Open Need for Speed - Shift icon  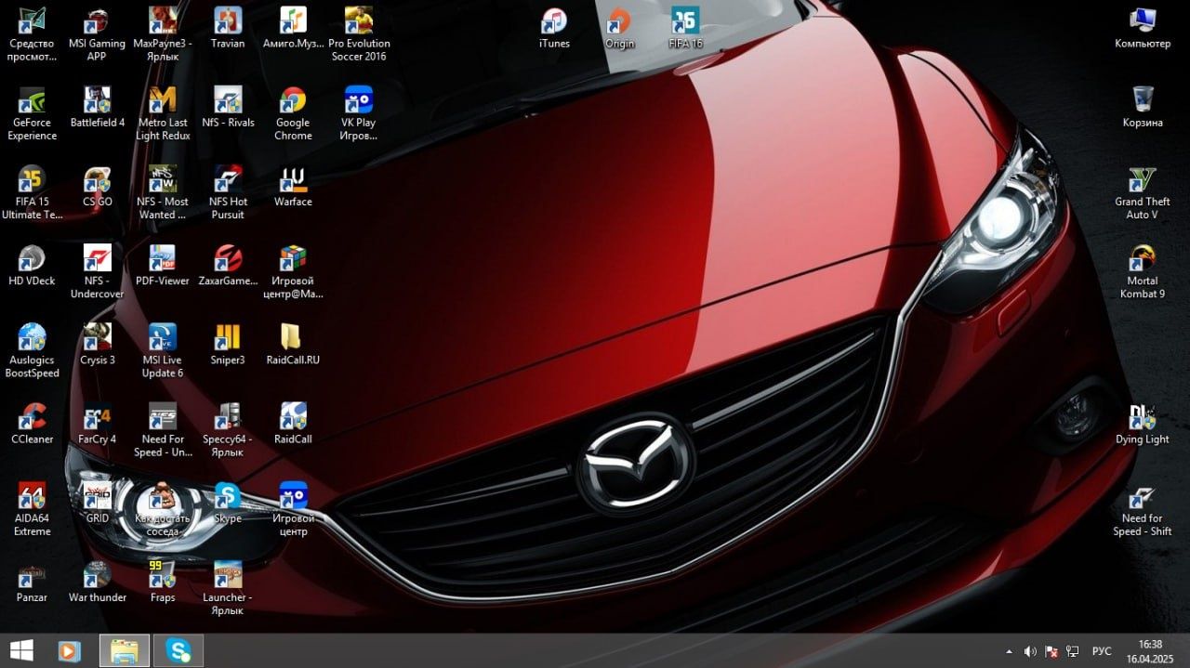1143,508
